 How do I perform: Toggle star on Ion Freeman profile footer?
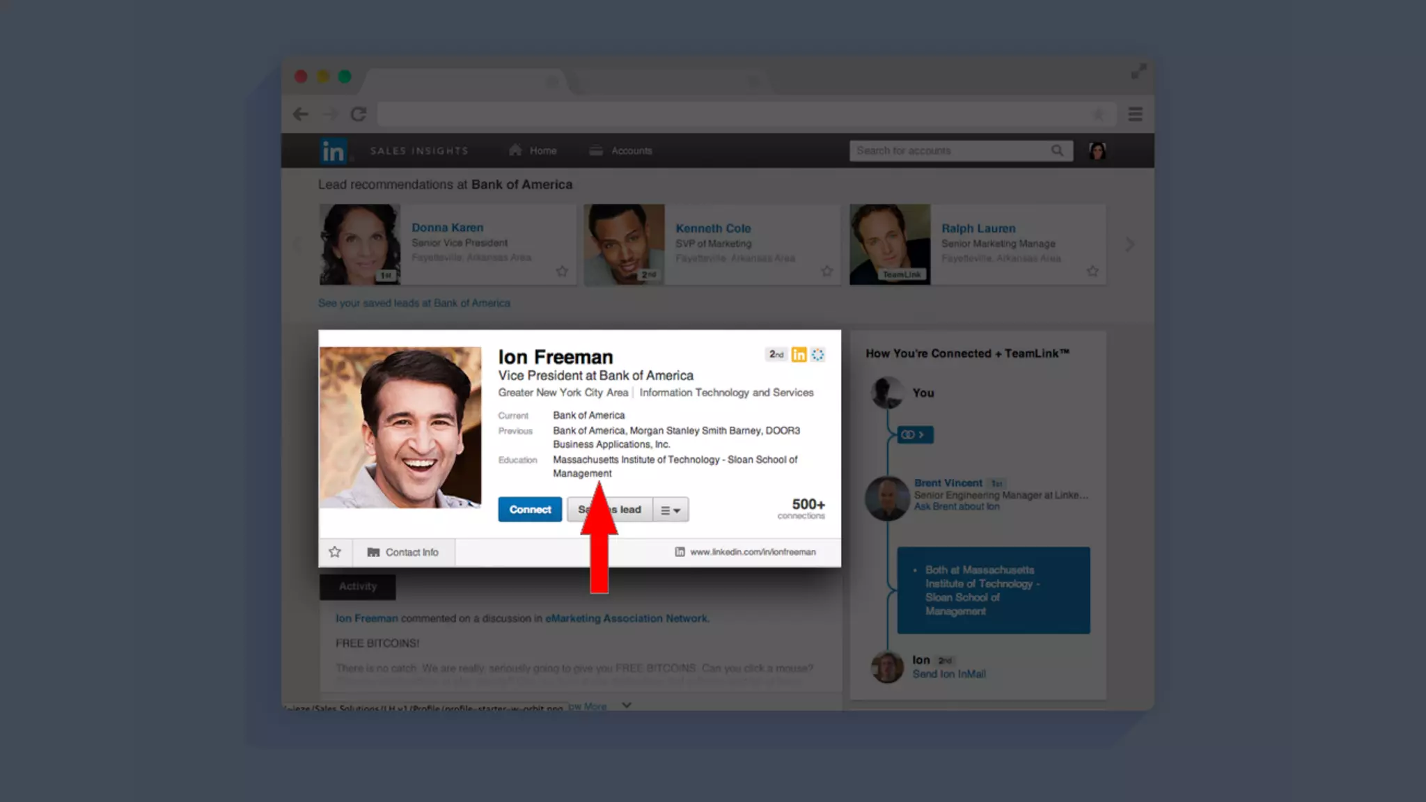[335, 552]
